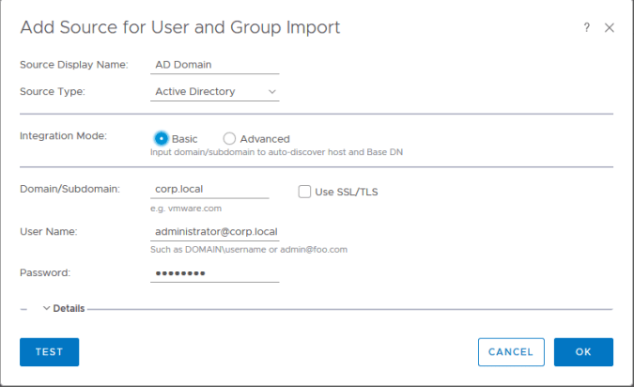Click the CANCEL button
The width and height of the screenshot is (634, 387).
click(x=511, y=352)
